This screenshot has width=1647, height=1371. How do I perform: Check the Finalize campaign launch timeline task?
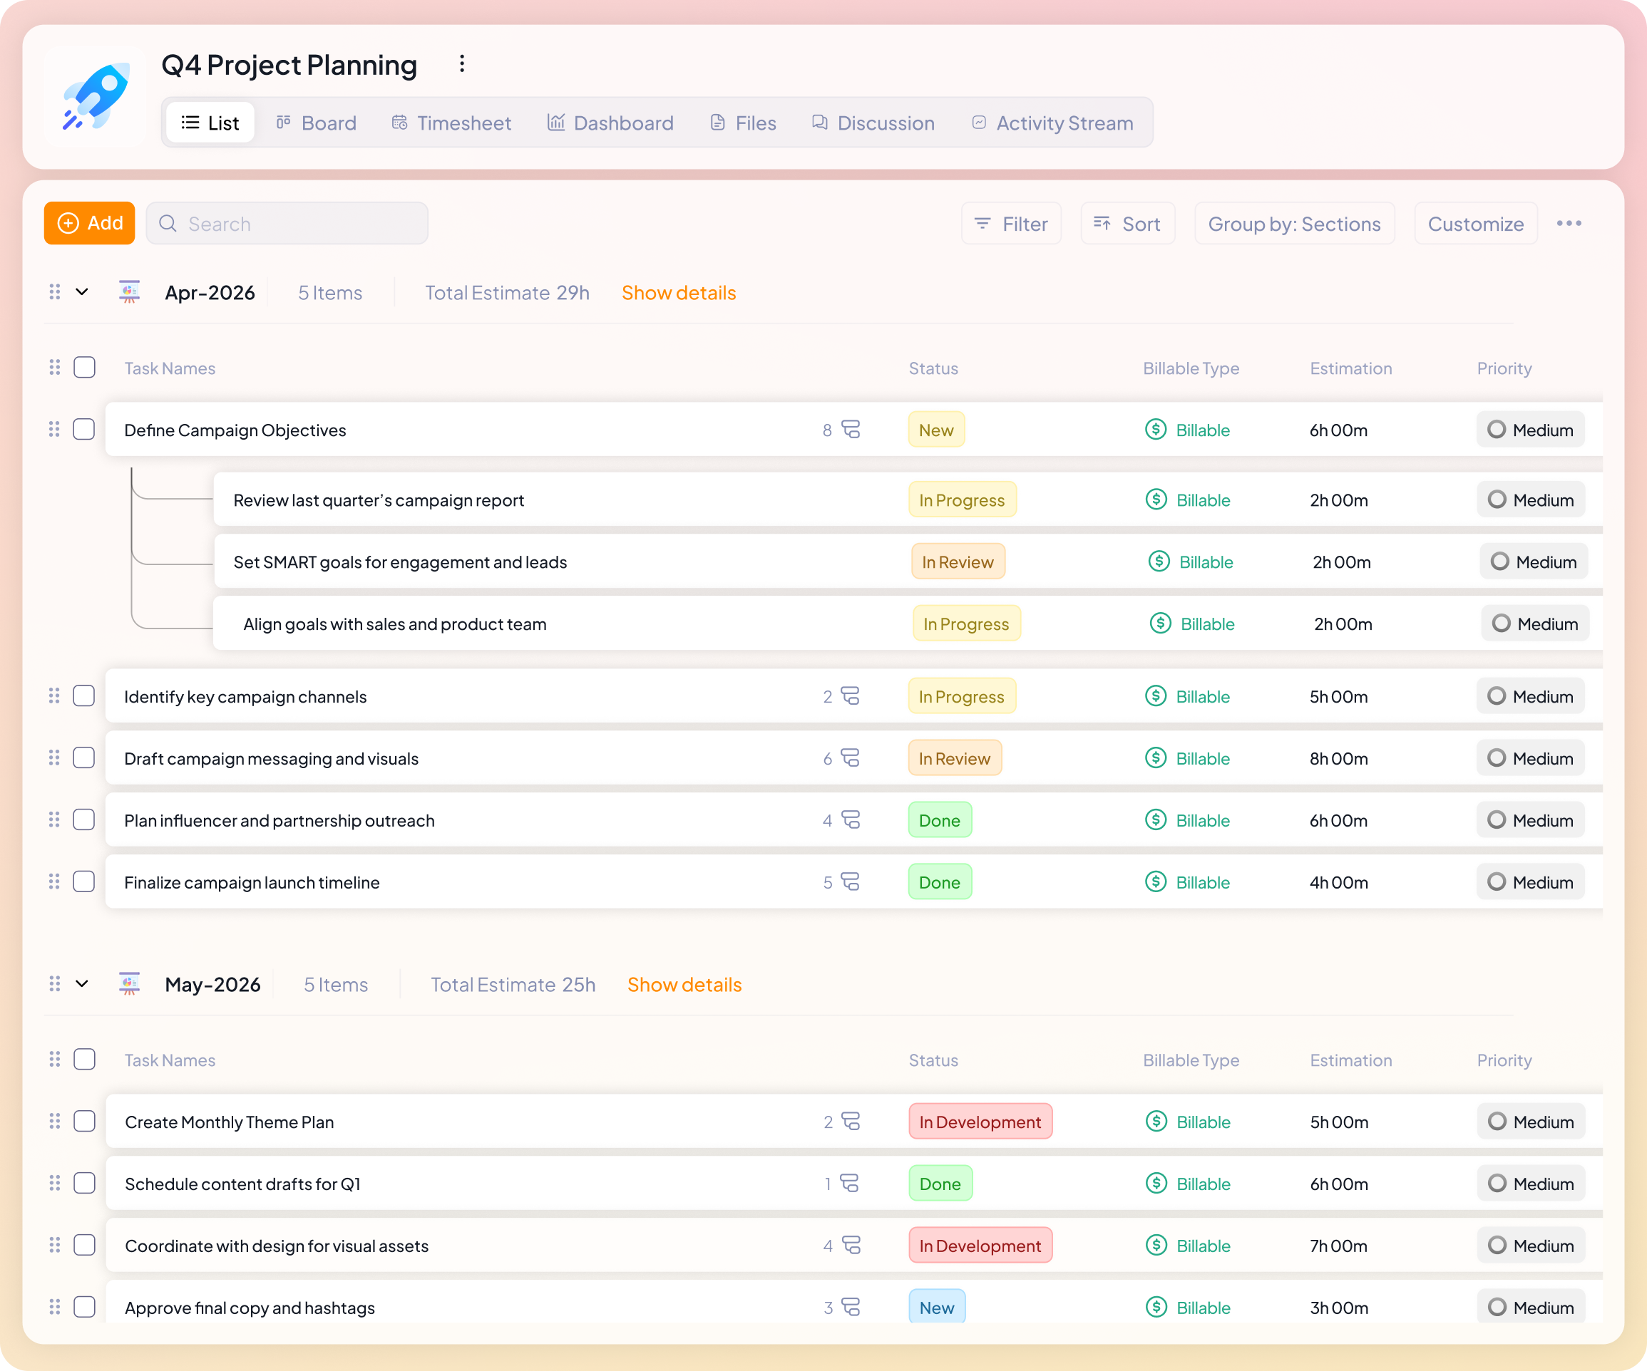pos(84,882)
